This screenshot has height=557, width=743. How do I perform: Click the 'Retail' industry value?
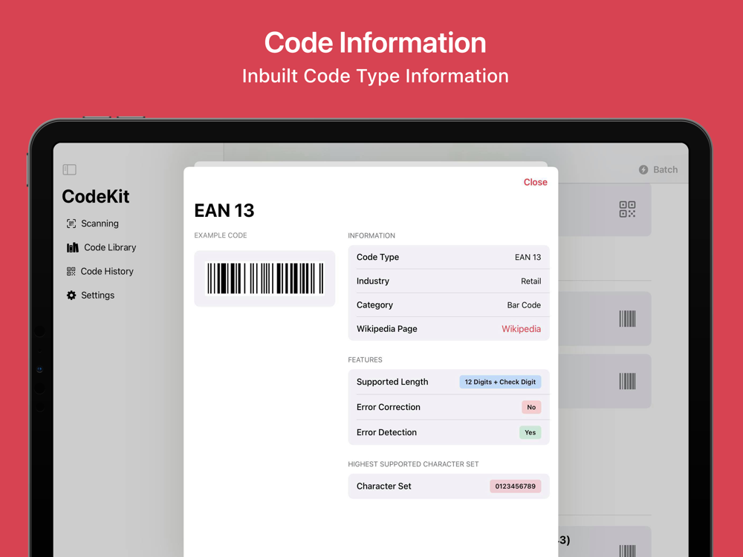click(531, 281)
